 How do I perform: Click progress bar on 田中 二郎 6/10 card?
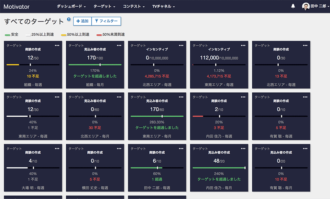point(157,168)
